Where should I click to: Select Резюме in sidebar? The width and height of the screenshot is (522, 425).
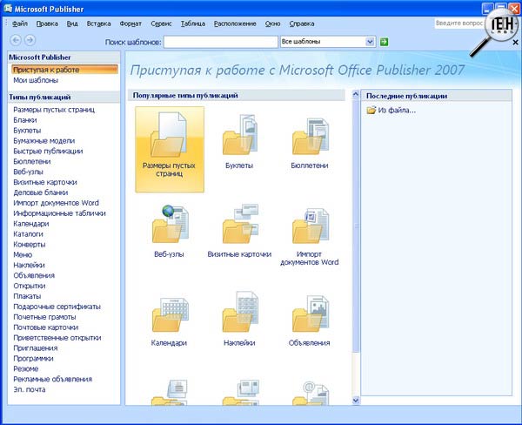(25, 368)
